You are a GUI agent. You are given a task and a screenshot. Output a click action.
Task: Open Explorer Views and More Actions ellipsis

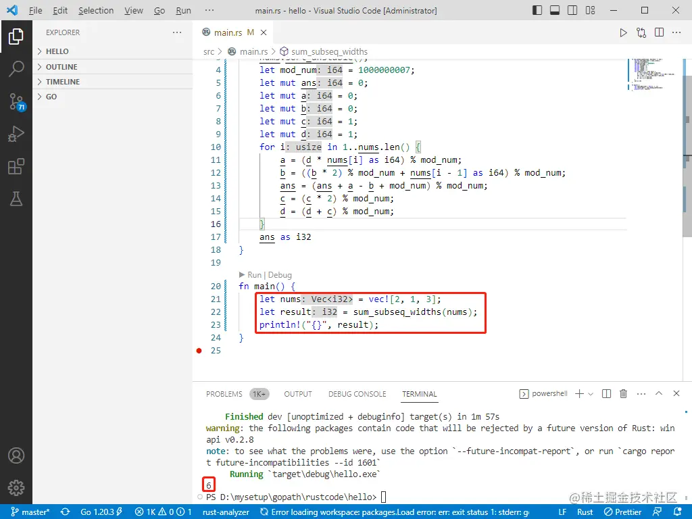tap(177, 32)
